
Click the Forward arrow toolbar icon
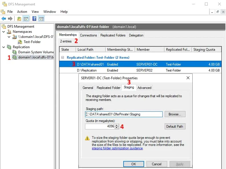tap(10, 19)
